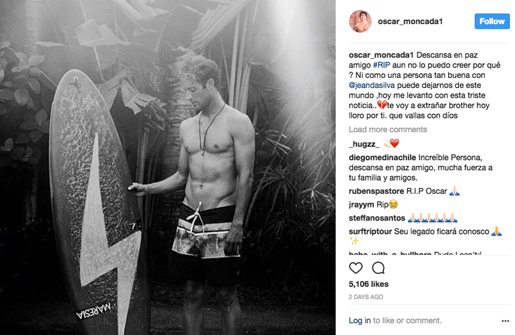Image resolution: width=515 pixels, height=335 pixels.
Task: Open the #RIP hashtag link
Action: pyautogui.click(x=381, y=65)
